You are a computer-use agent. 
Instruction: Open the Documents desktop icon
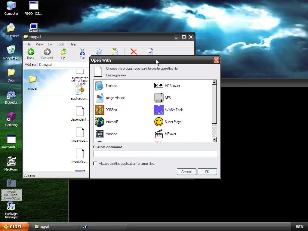(11, 30)
